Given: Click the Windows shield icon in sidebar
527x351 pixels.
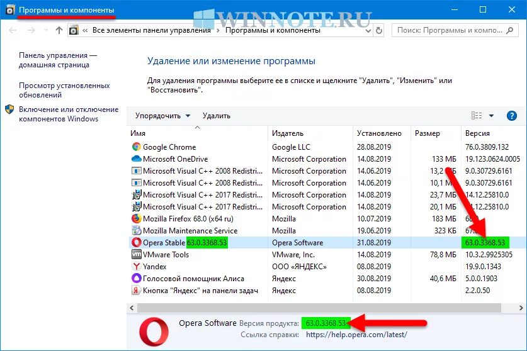Looking at the screenshot, I should (9, 109).
